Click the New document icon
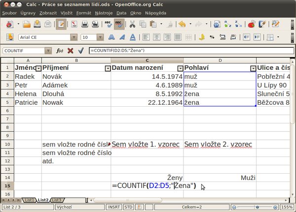The width and height of the screenshot is (296, 212). tap(10, 24)
